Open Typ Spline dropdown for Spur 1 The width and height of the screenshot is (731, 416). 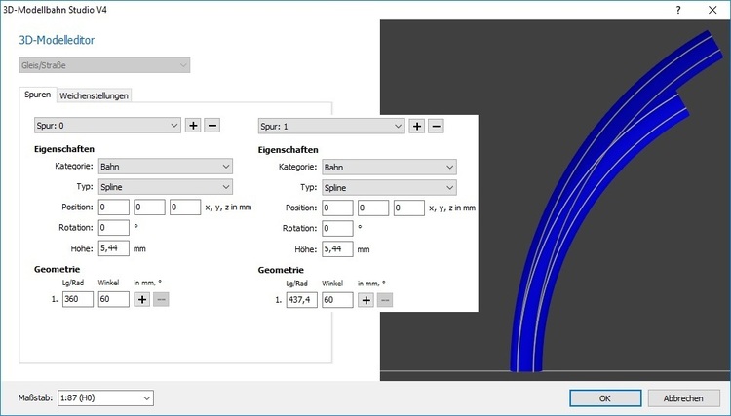(x=389, y=188)
